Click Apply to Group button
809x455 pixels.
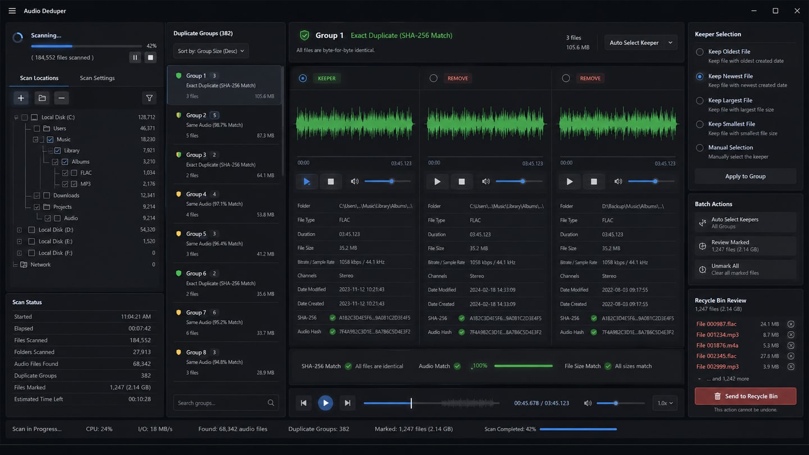(745, 176)
